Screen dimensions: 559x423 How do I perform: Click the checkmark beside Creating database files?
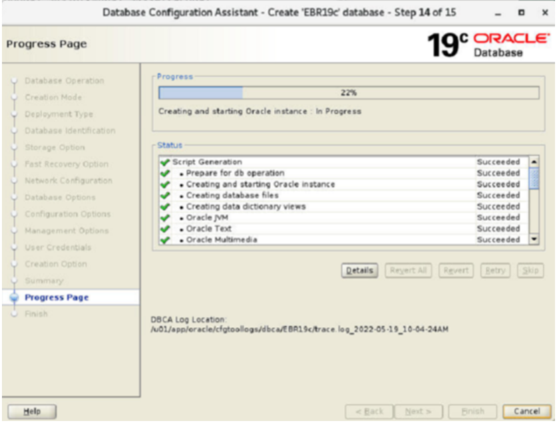tap(165, 196)
